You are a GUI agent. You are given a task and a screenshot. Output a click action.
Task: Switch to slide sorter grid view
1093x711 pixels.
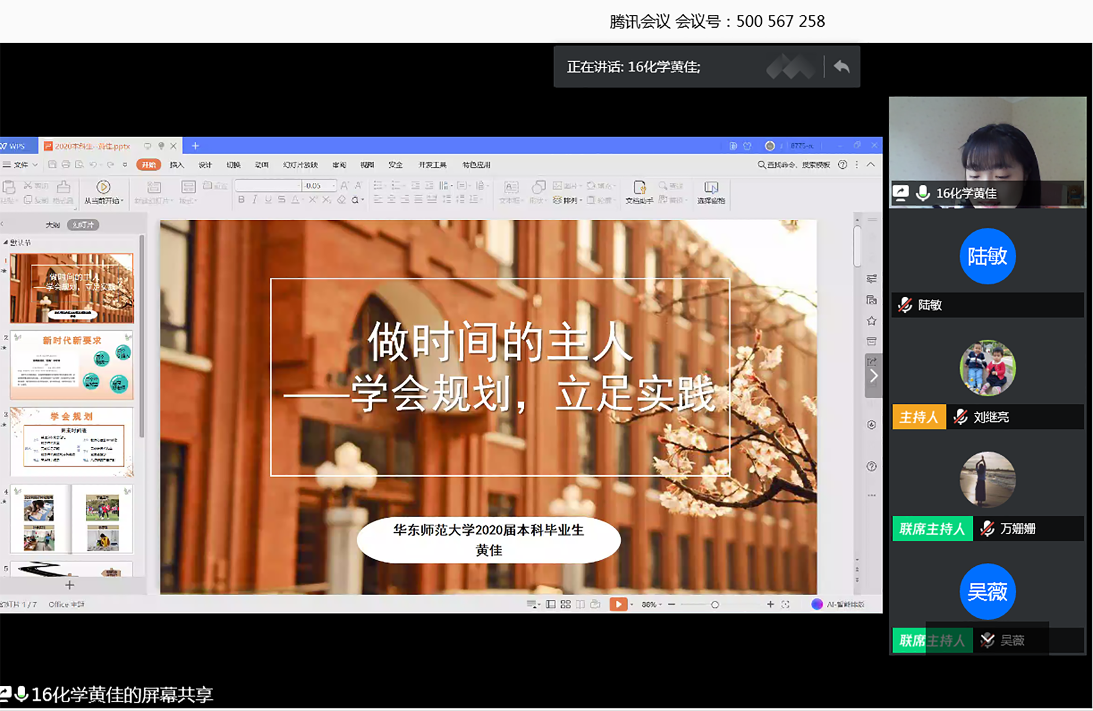click(566, 604)
